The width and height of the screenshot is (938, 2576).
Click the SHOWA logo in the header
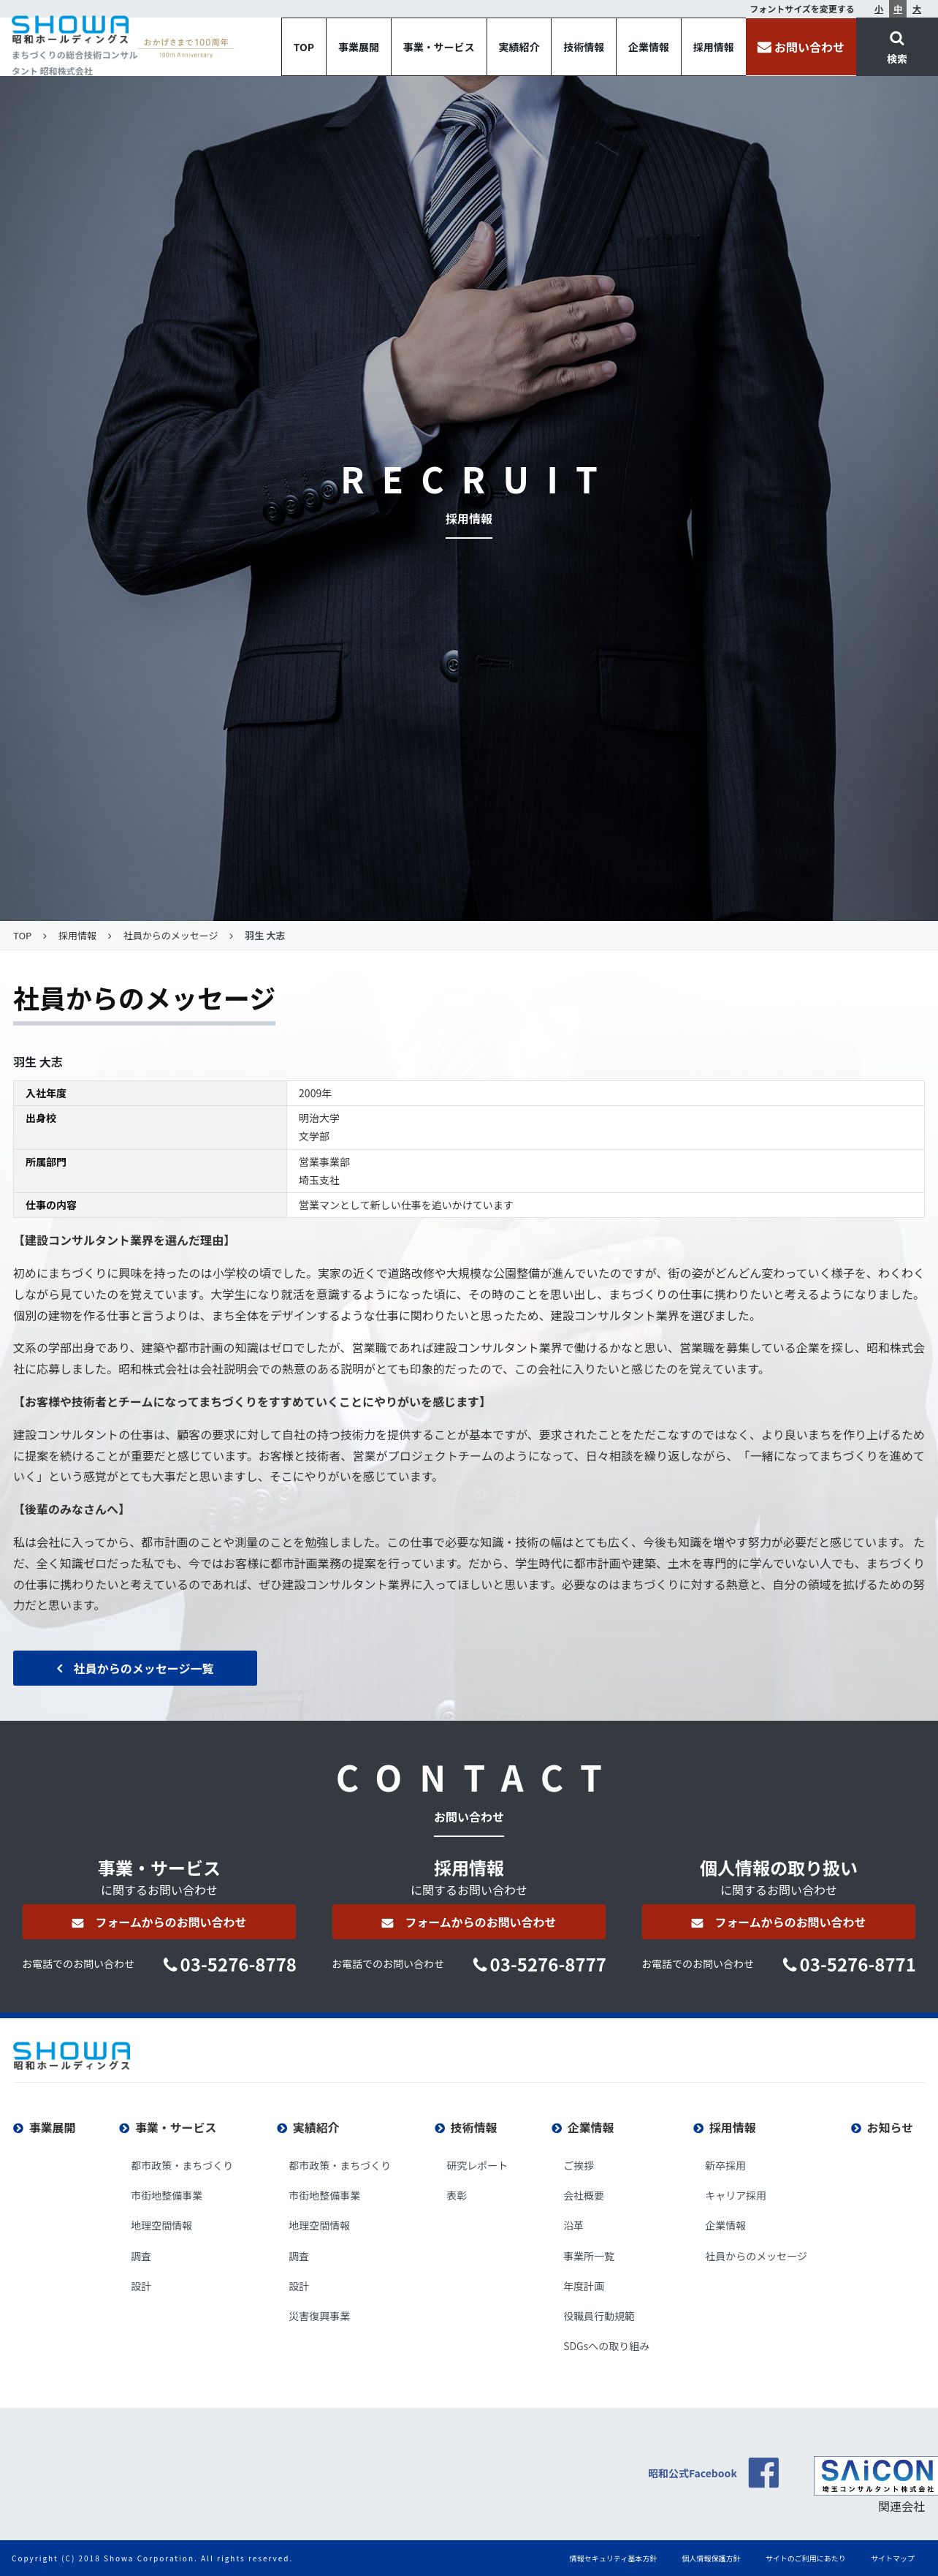pyautogui.click(x=70, y=31)
